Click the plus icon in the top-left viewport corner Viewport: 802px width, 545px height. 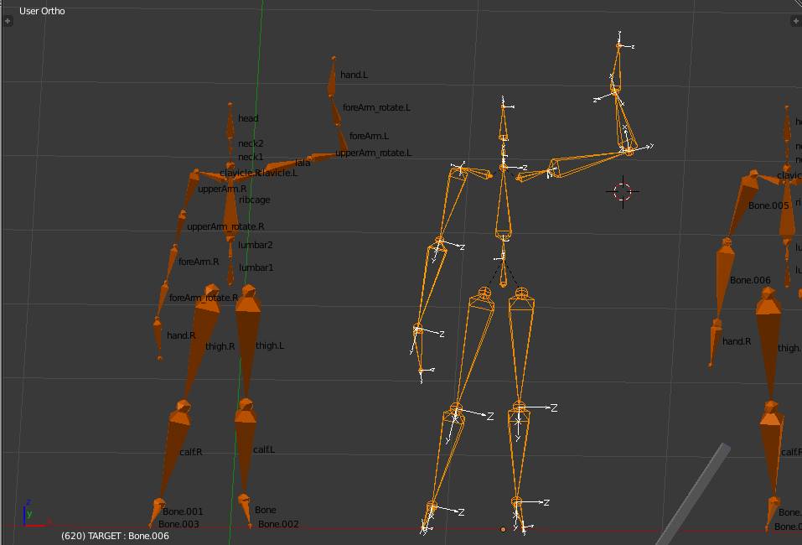pyautogui.click(x=8, y=21)
